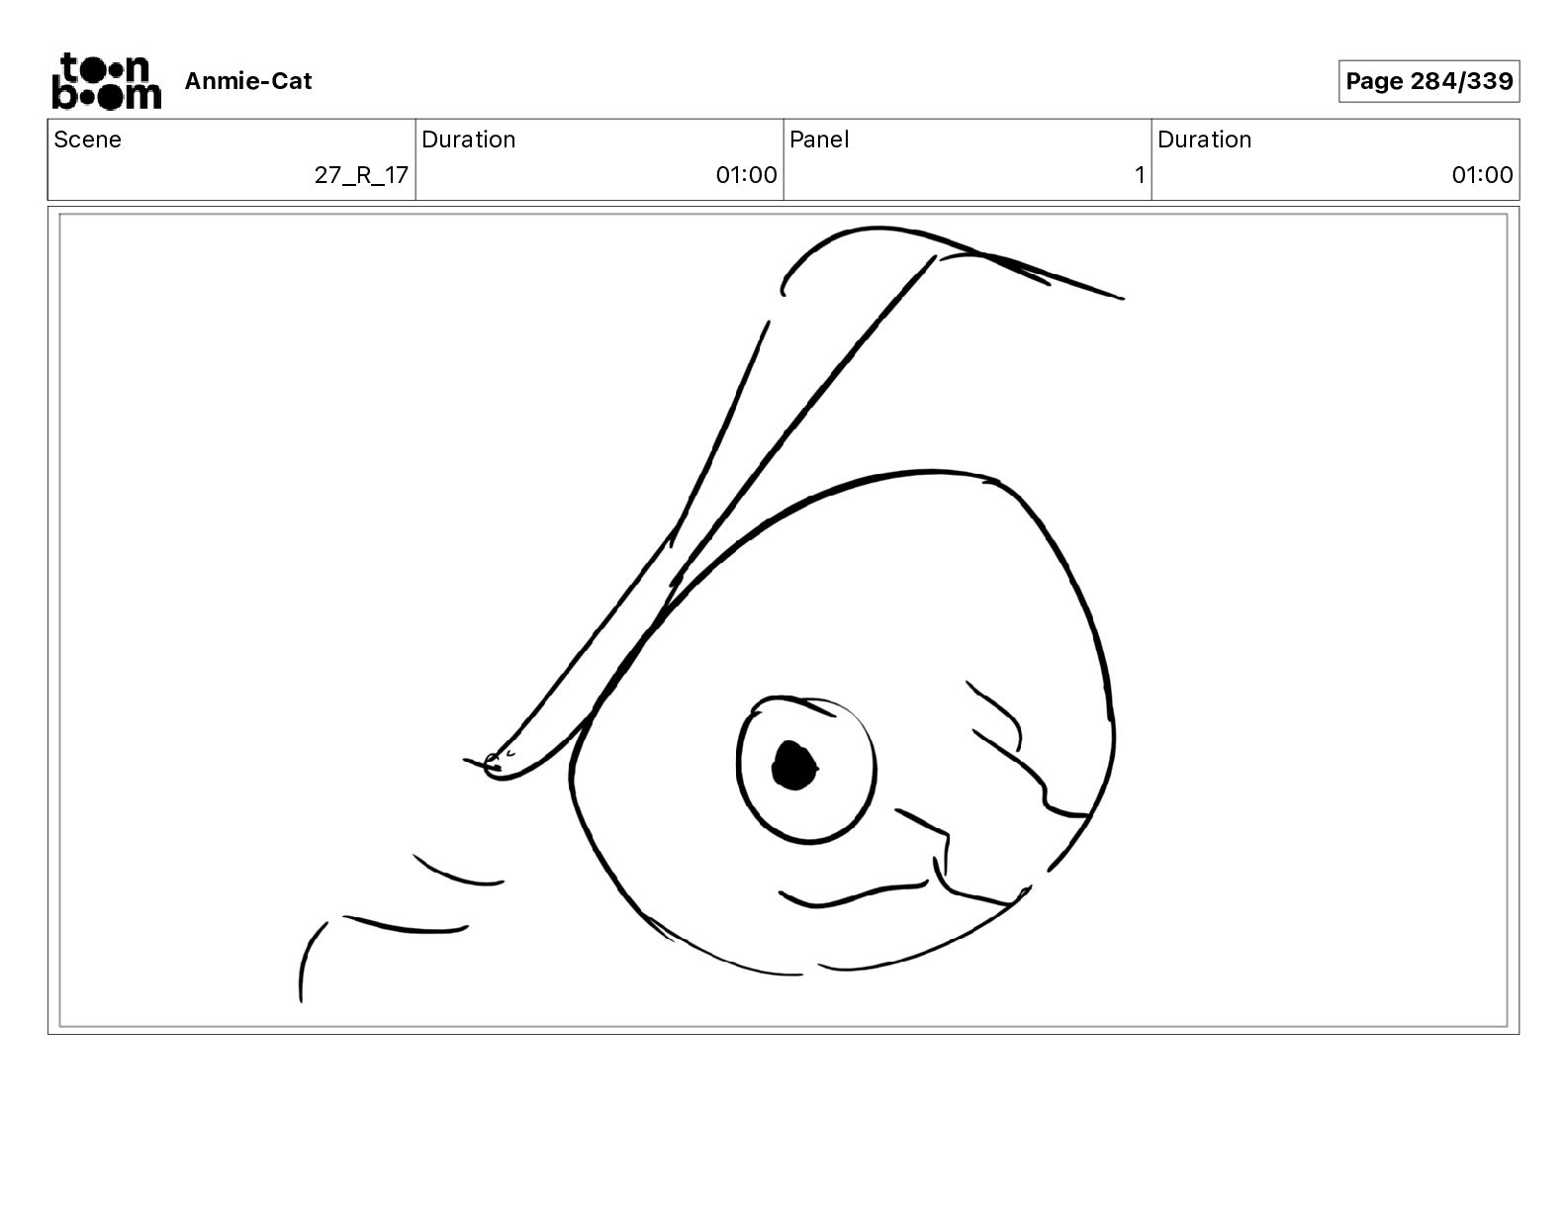Select the Scene header label
The width and height of the screenshot is (1567, 1211).
(x=88, y=140)
